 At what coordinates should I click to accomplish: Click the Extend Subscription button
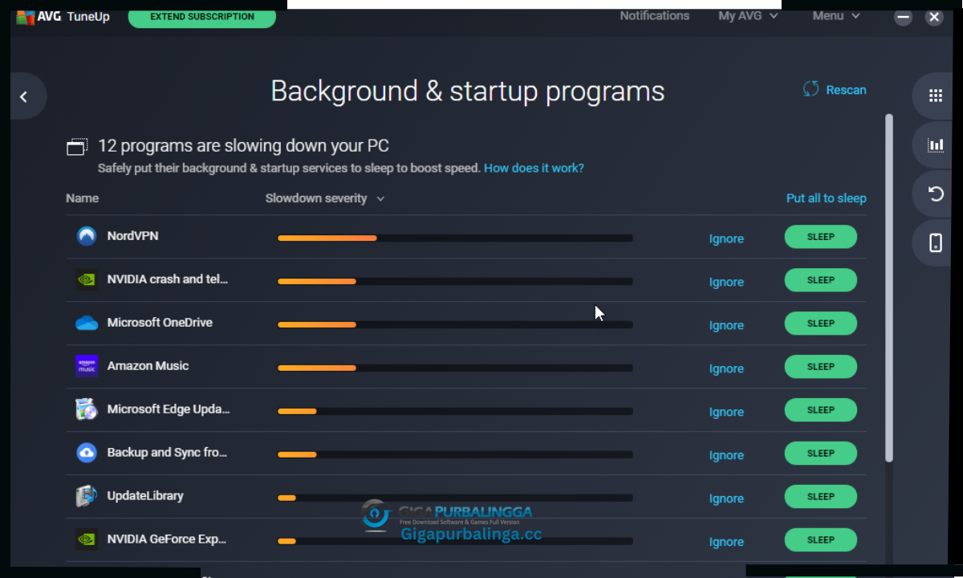click(202, 16)
